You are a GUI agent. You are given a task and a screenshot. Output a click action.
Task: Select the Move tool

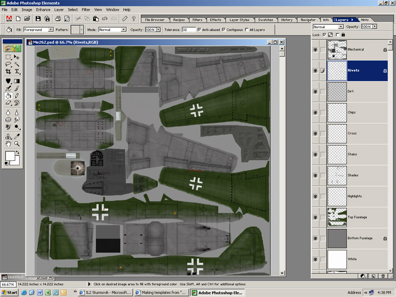pyautogui.click(x=17, y=57)
